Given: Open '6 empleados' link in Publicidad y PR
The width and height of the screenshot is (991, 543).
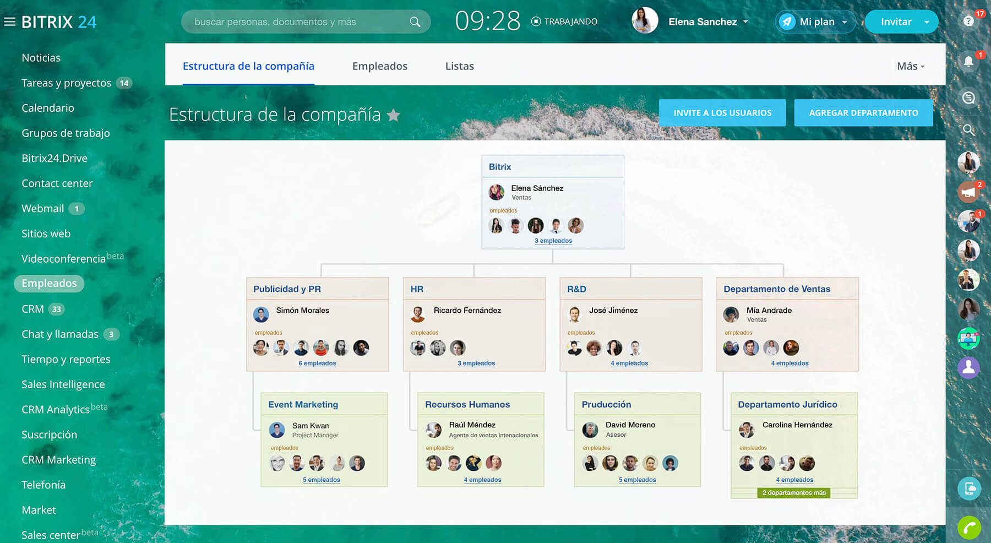Looking at the screenshot, I should coord(317,363).
